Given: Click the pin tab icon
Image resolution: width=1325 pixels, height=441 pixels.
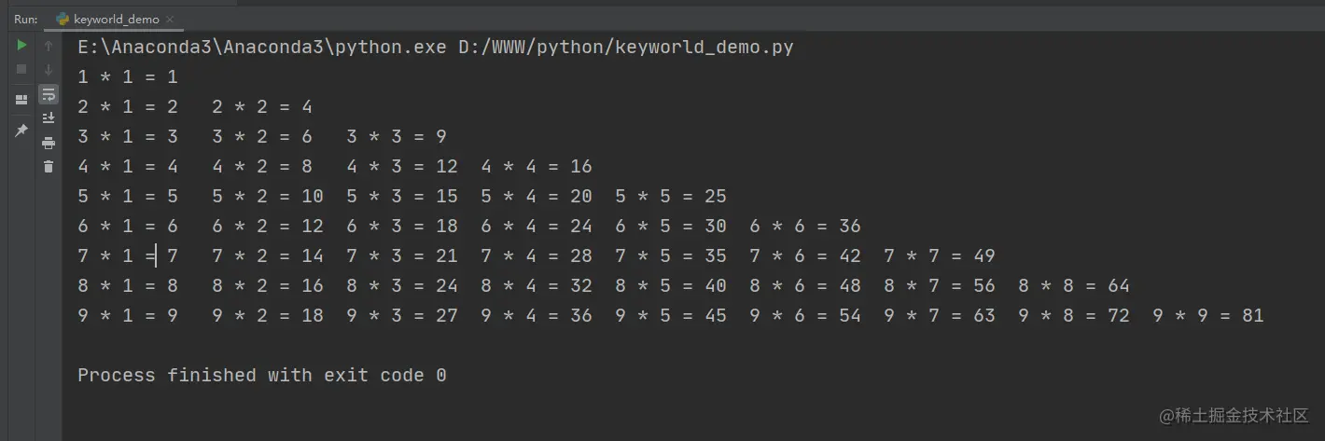Looking at the screenshot, I should coord(21,131).
